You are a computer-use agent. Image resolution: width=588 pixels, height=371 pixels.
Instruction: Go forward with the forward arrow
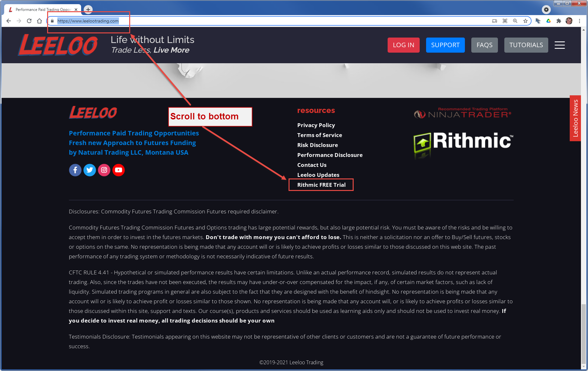tap(19, 21)
